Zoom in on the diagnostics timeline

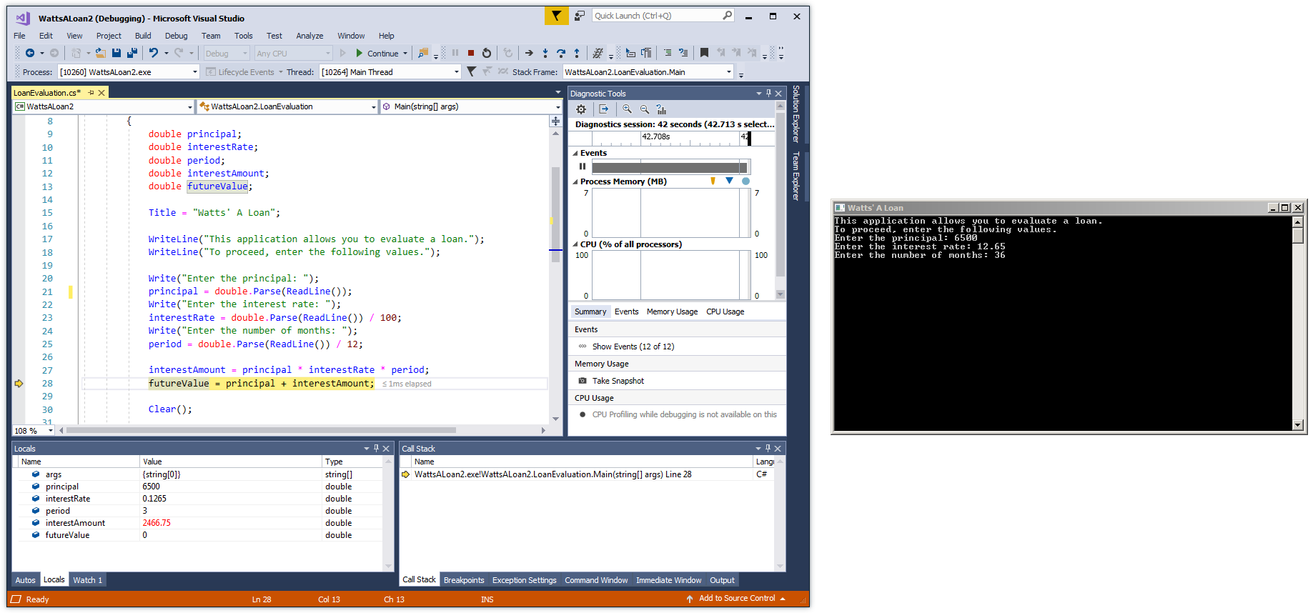[x=627, y=109]
